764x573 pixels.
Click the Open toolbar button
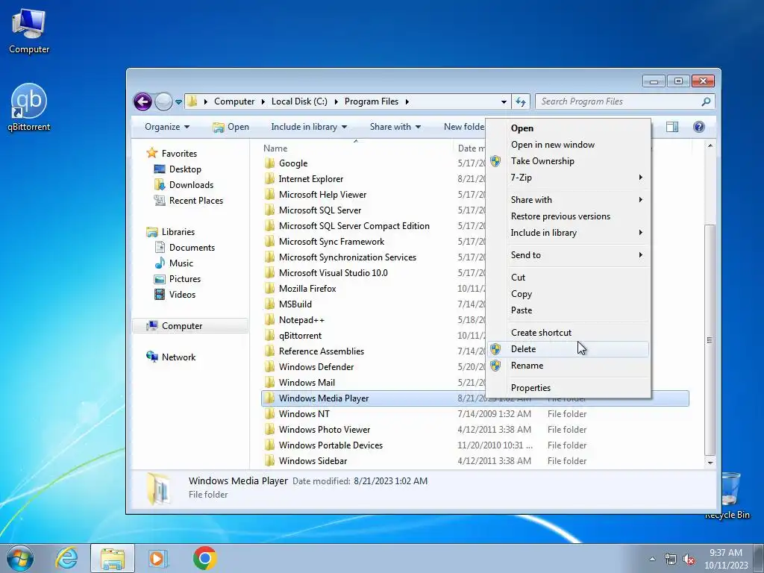click(x=231, y=127)
